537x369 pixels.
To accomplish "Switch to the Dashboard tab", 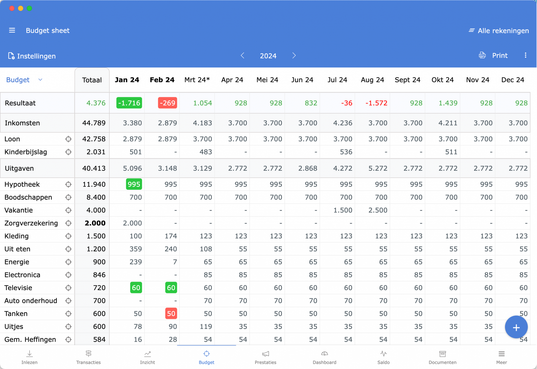I will 324,354.
